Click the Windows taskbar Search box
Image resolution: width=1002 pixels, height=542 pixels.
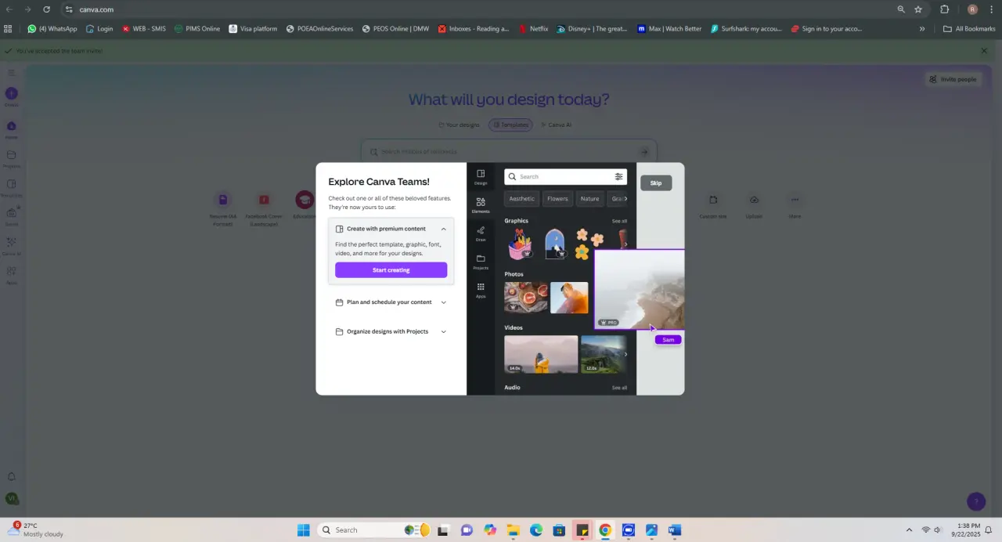point(374,530)
